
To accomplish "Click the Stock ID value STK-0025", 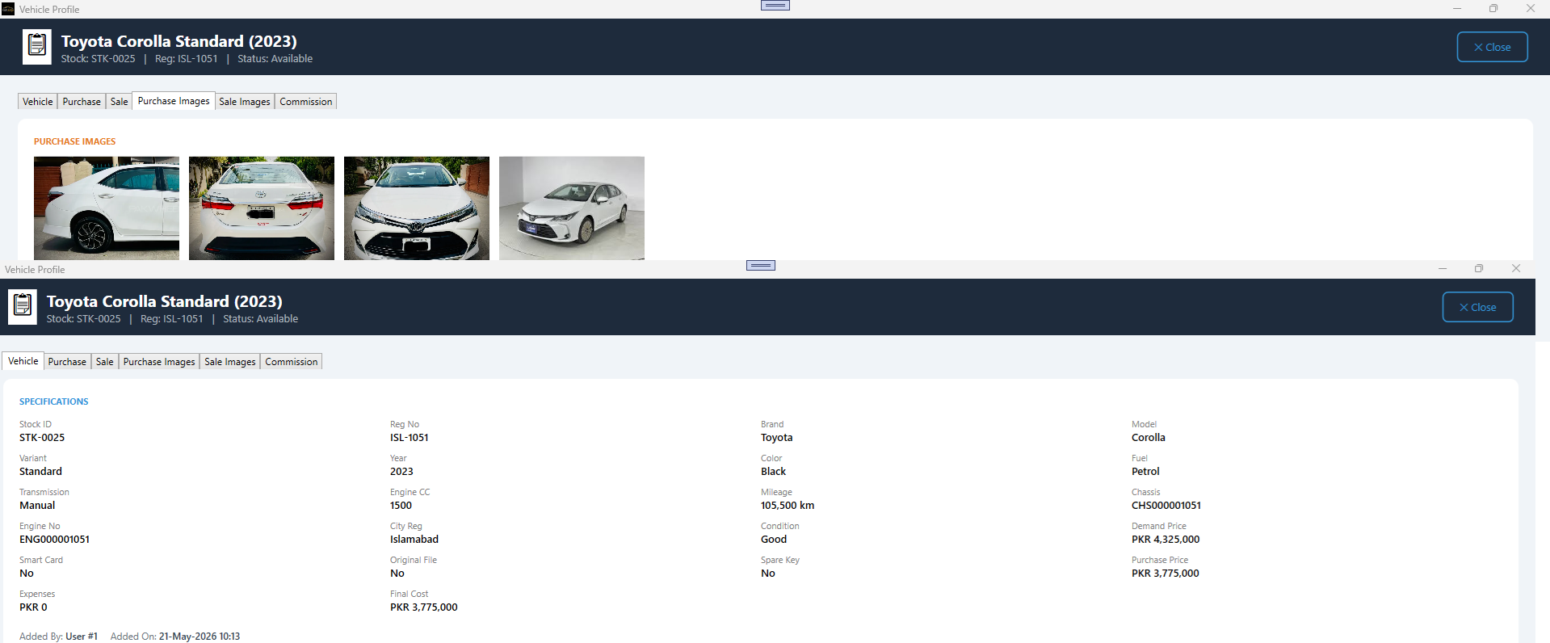I will pyautogui.click(x=42, y=438).
